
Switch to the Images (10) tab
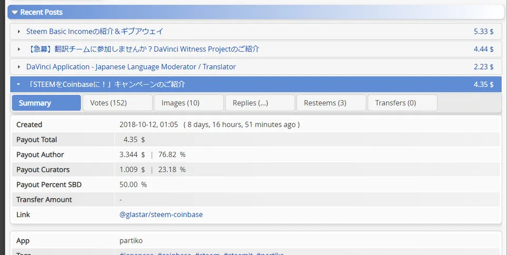pos(189,103)
